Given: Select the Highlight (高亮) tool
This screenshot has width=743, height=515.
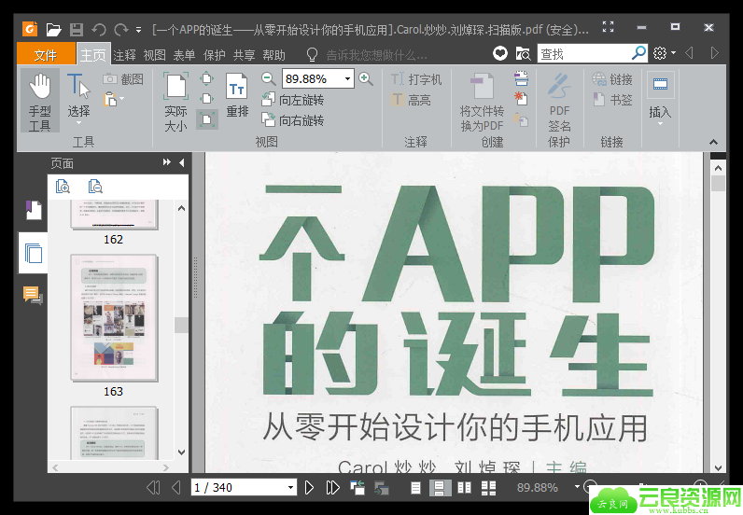Looking at the screenshot, I should [x=411, y=100].
